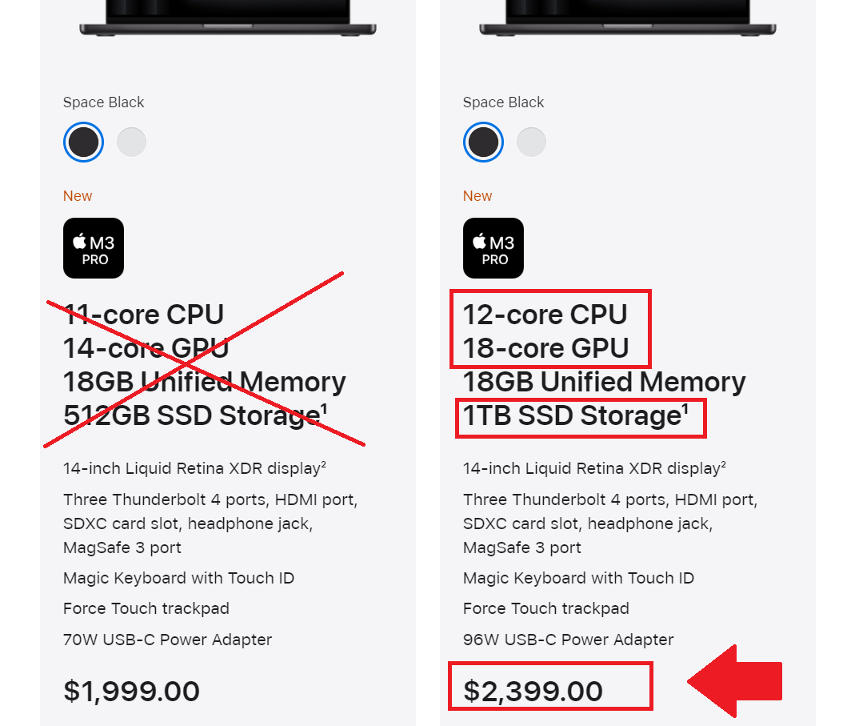Pick Silver color swatch for the $2,399 model
Viewport: 847px width, 726px height.
click(531, 142)
